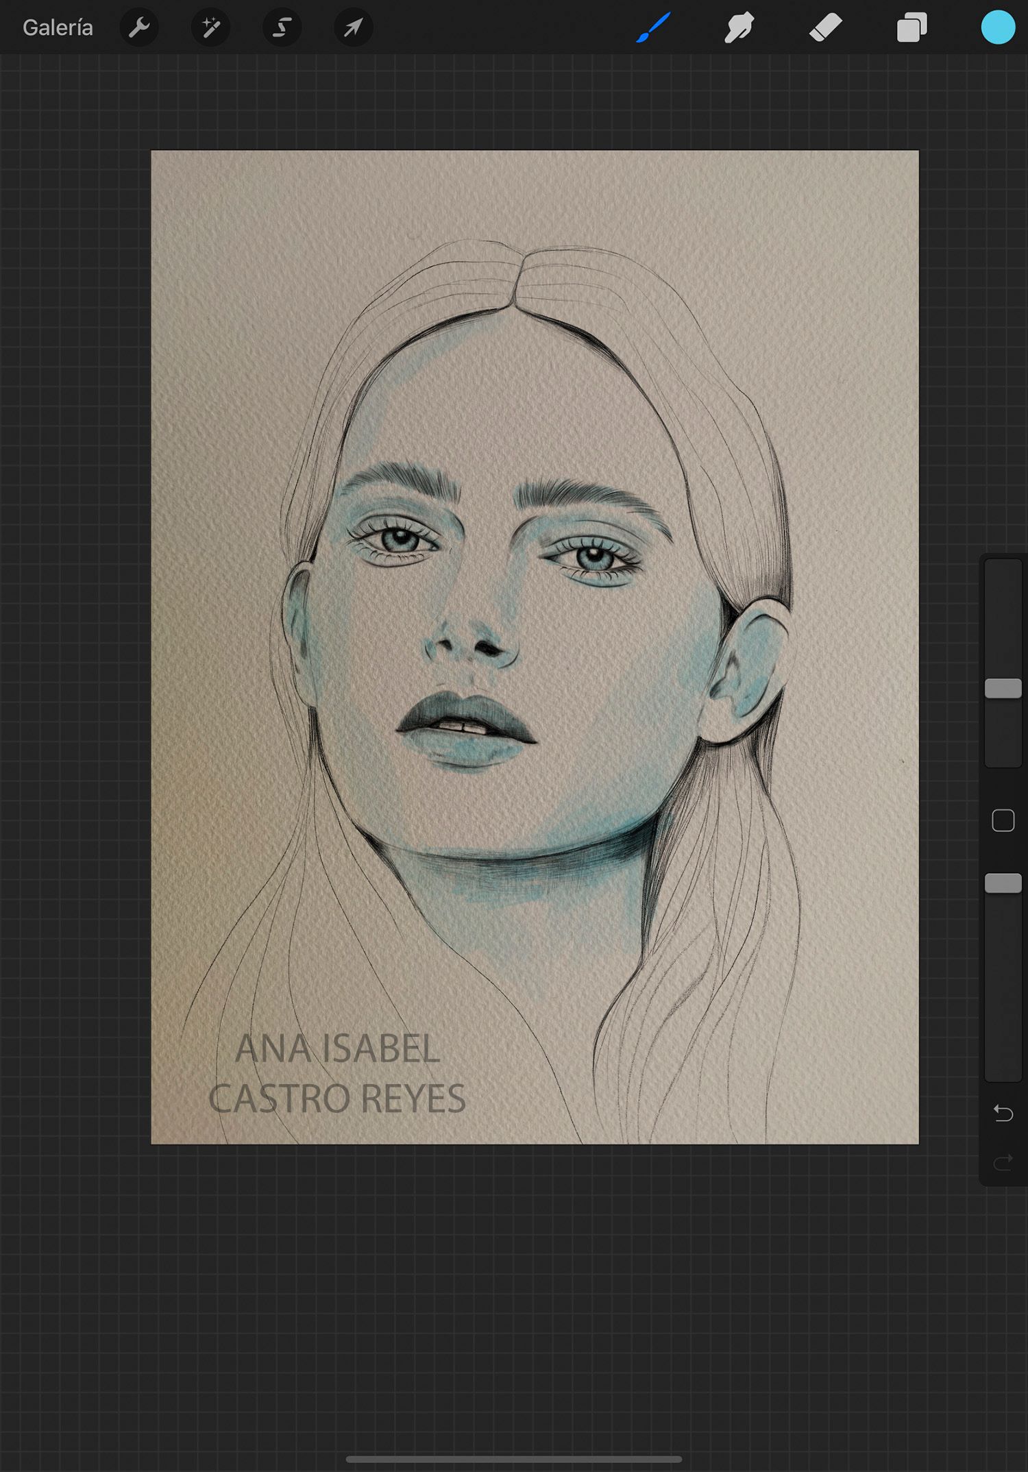1028x1472 pixels.
Task: Select the Smudge finger tool
Action: (x=739, y=27)
